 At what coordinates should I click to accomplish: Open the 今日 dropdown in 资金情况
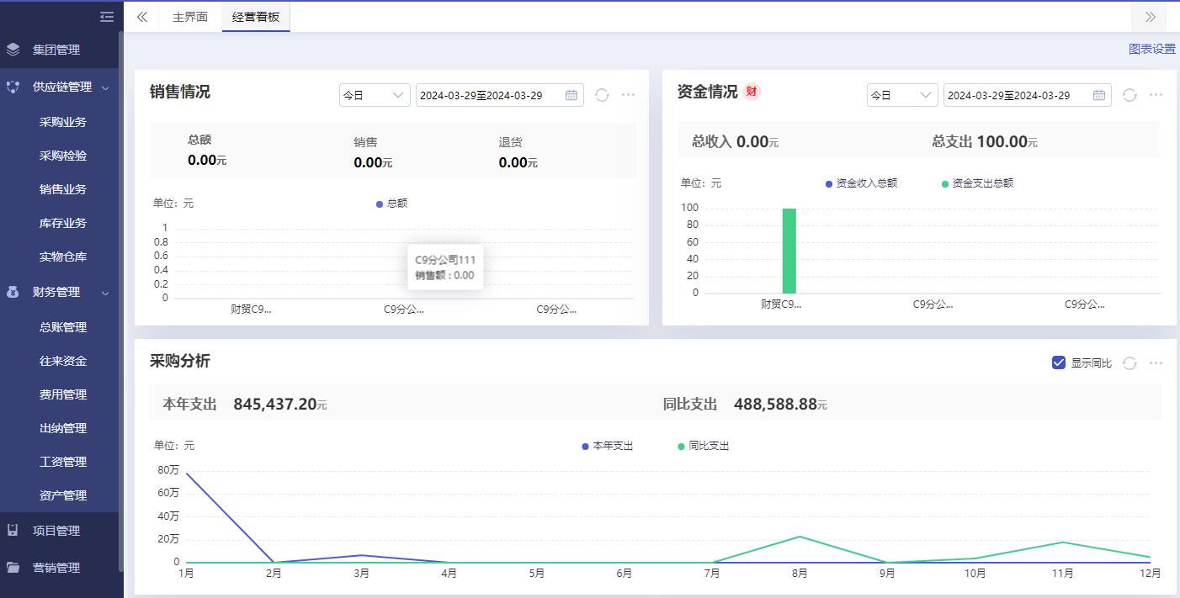click(902, 95)
